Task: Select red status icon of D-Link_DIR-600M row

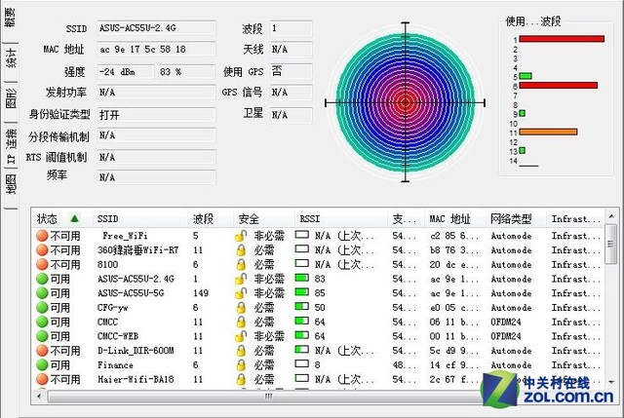Action: [42, 351]
